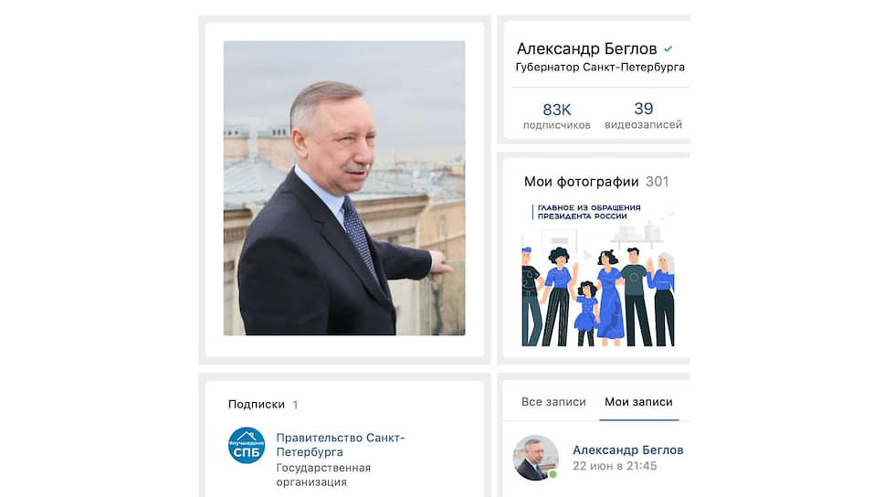Click the profile name heading Александр Беглов

pos(587,49)
